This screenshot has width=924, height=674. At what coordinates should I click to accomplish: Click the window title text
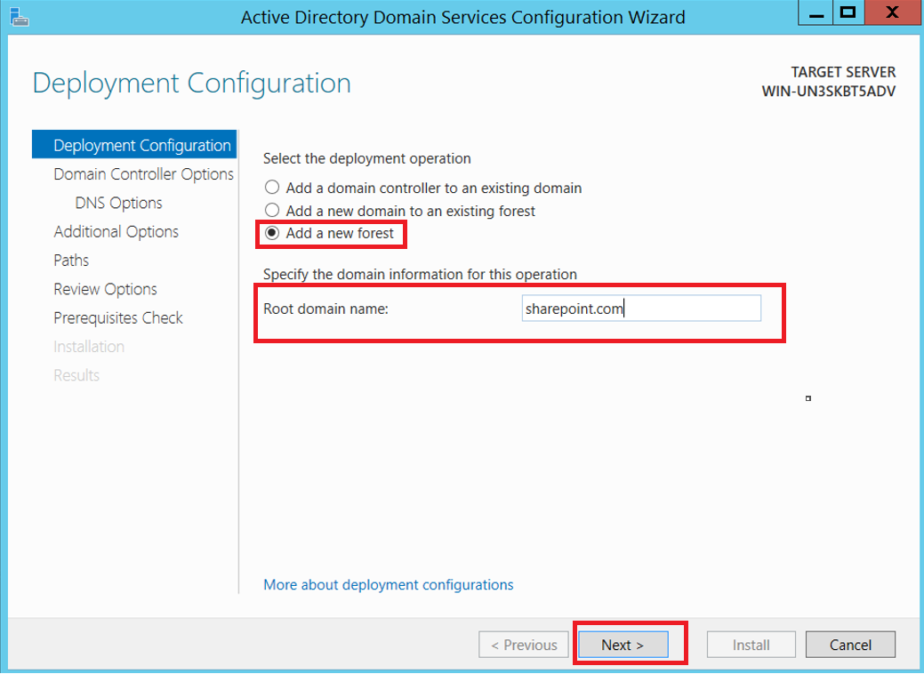tap(463, 17)
